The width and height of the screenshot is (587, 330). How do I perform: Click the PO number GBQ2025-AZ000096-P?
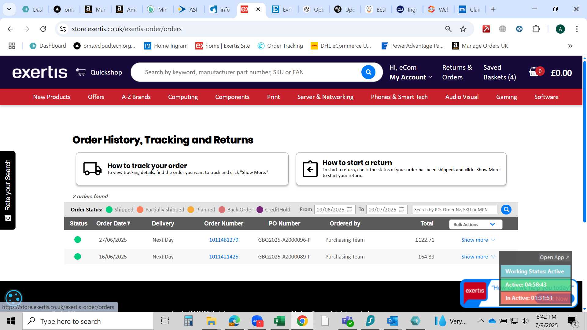click(284, 240)
